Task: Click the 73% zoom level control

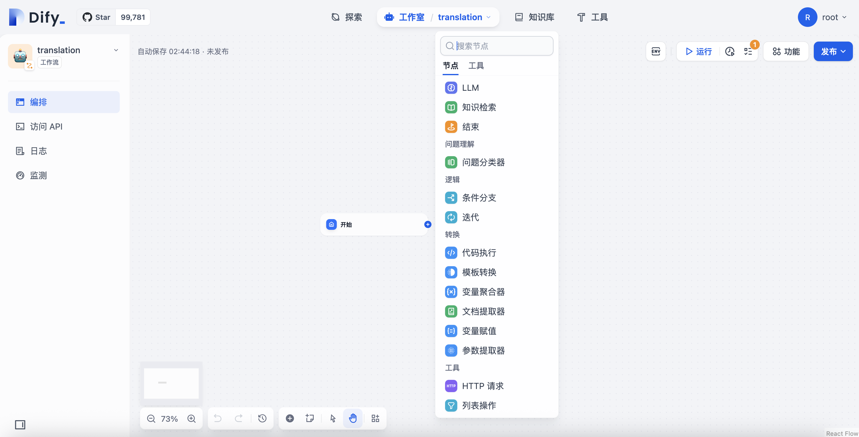Action: coord(170,418)
